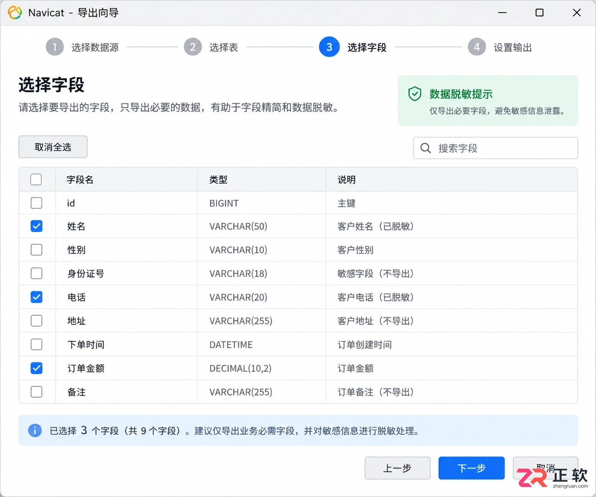Screen dimensions: 596x497
Task: Click 客户电话（已脱敏） description cell
Action: (x=376, y=297)
